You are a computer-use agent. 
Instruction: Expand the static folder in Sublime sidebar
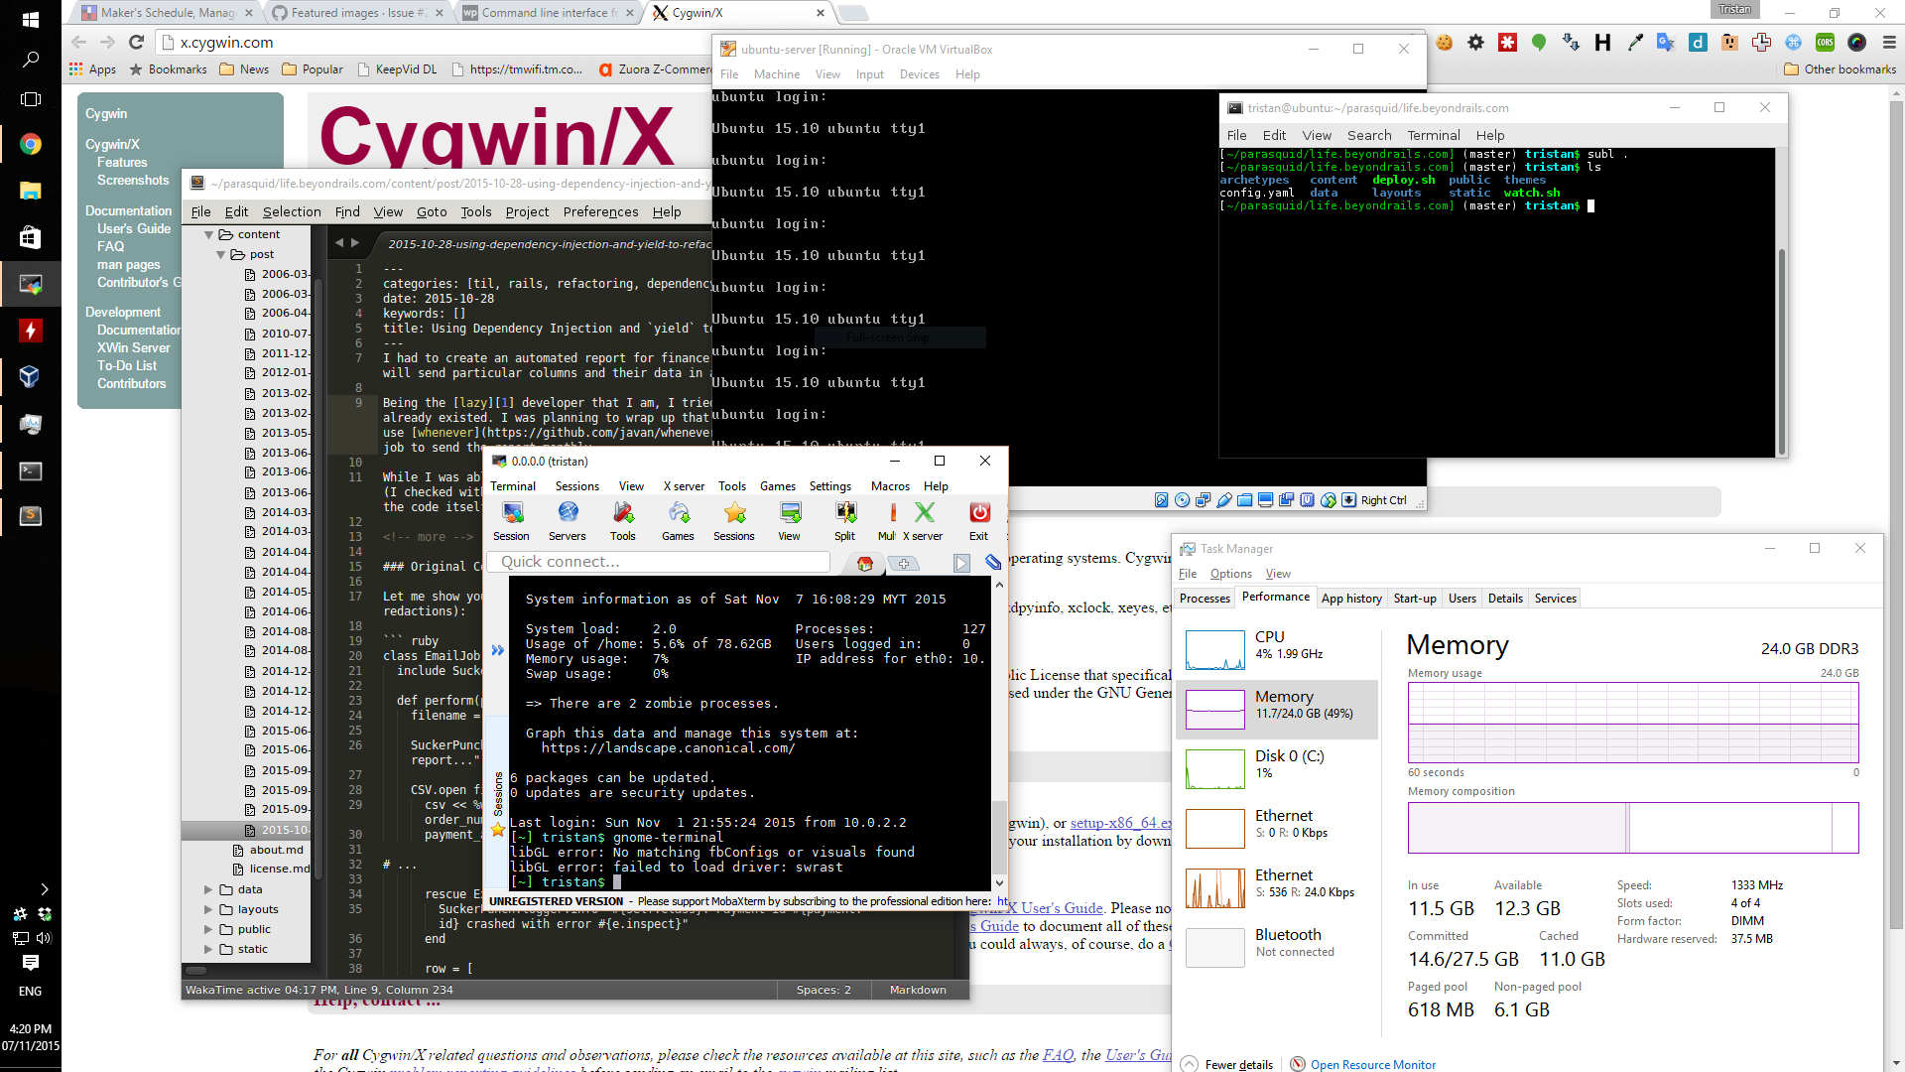[208, 950]
